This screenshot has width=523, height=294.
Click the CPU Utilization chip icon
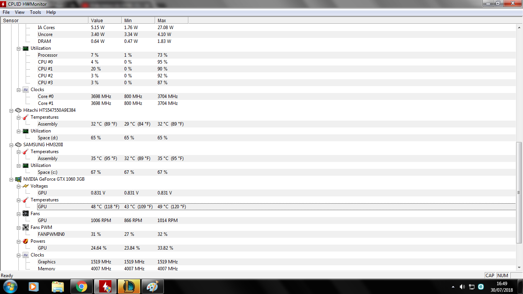[x=26, y=48]
